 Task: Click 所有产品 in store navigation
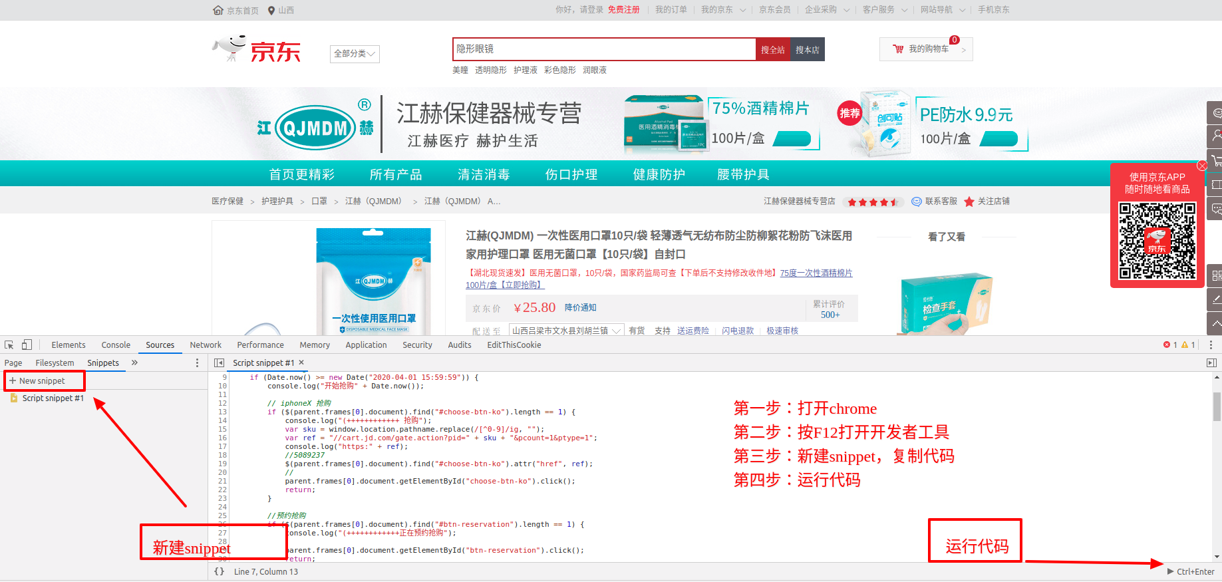[x=396, y=174]
